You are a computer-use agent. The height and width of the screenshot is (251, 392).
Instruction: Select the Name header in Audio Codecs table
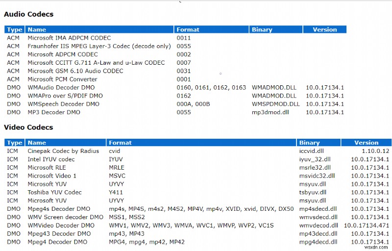point(99,29)
